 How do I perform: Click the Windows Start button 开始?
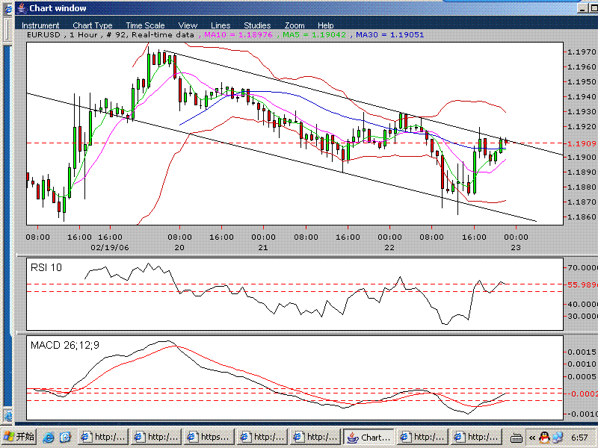point(19,437)
